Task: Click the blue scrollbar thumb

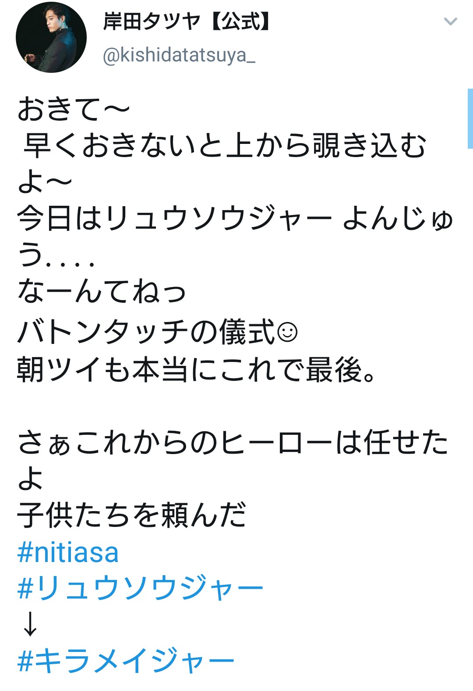Action: 470,118
